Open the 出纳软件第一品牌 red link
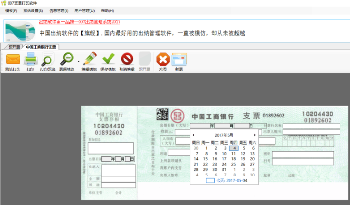Image resolution: width=350 pixels, height=205 pixels. pyautogui.click(x=80, y=22)
